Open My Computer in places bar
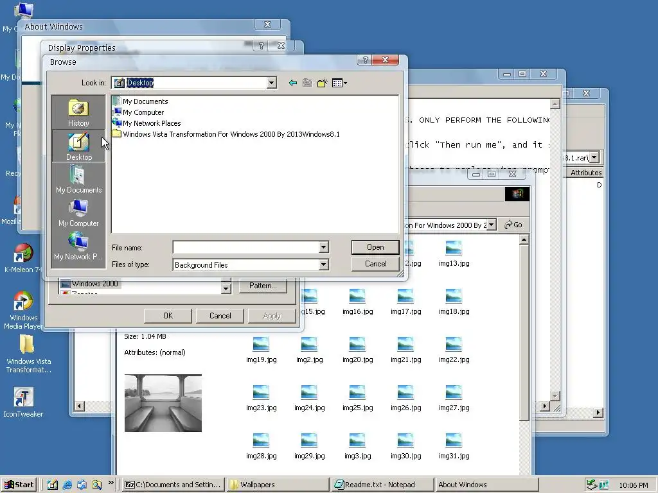Image resolution: width=658 pixels, height=493 pixels. pyautogui.click(x=78, y=212)
